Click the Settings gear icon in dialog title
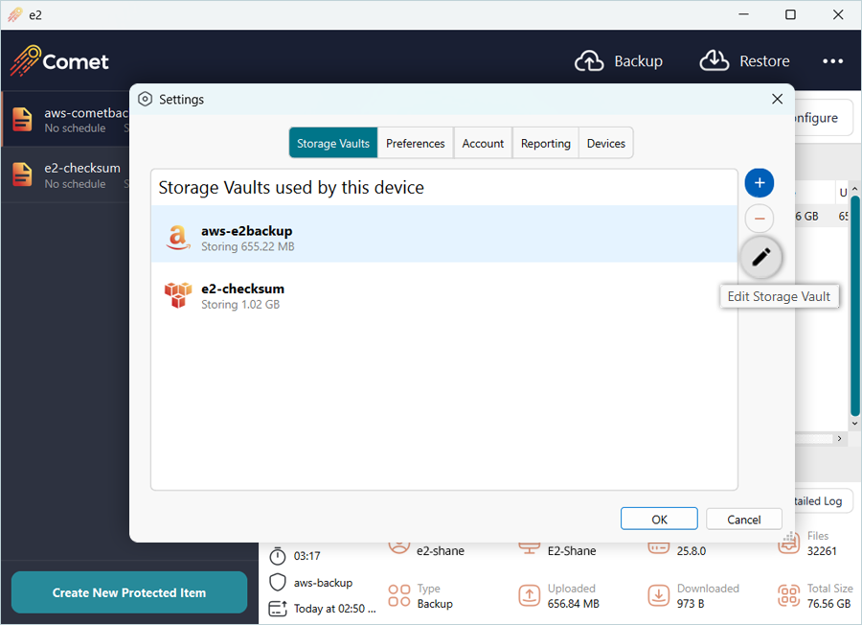Image resolution: width=862 pixels, height=625 pixels. tap(146, 99)
